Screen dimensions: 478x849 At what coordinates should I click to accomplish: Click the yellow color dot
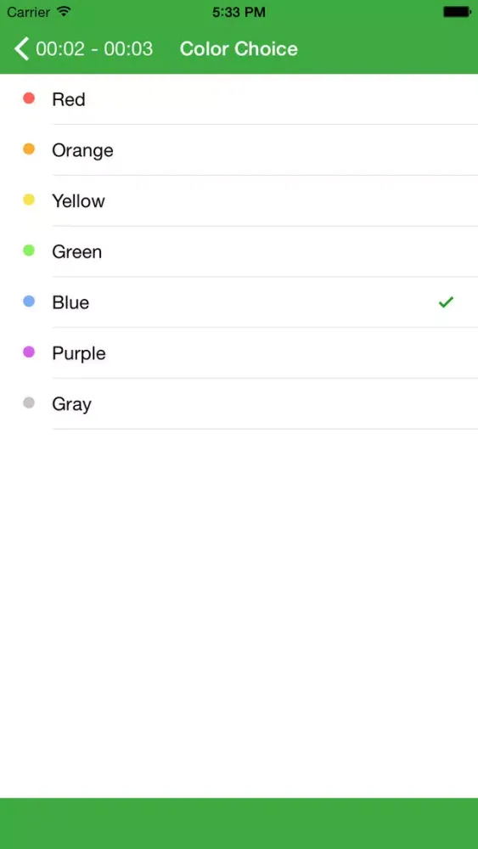point(29,200)
